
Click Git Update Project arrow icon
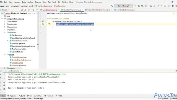(154, 6)
